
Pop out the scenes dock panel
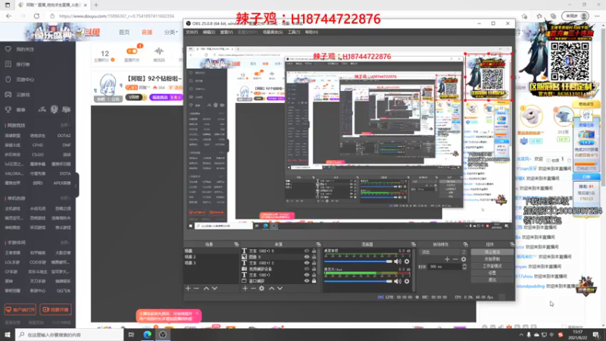tap(236, 244)
